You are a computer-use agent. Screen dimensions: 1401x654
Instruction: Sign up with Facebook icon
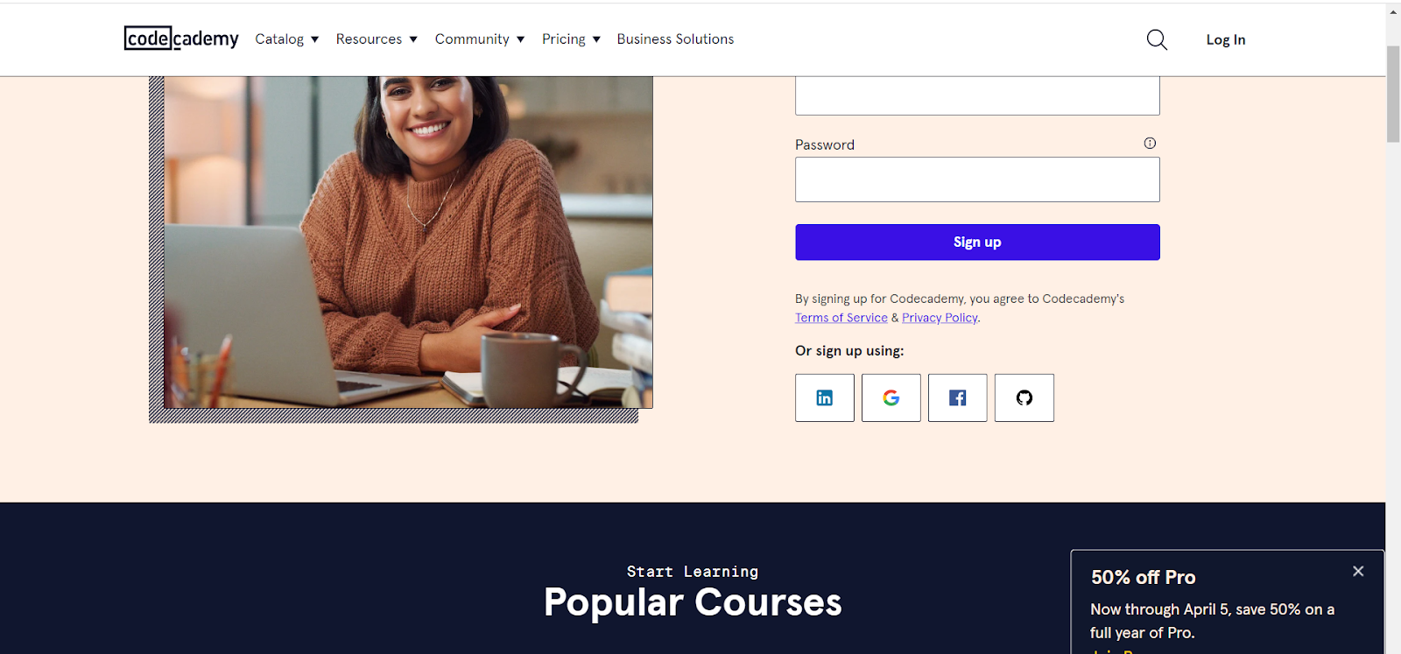[x=958, y=397]
